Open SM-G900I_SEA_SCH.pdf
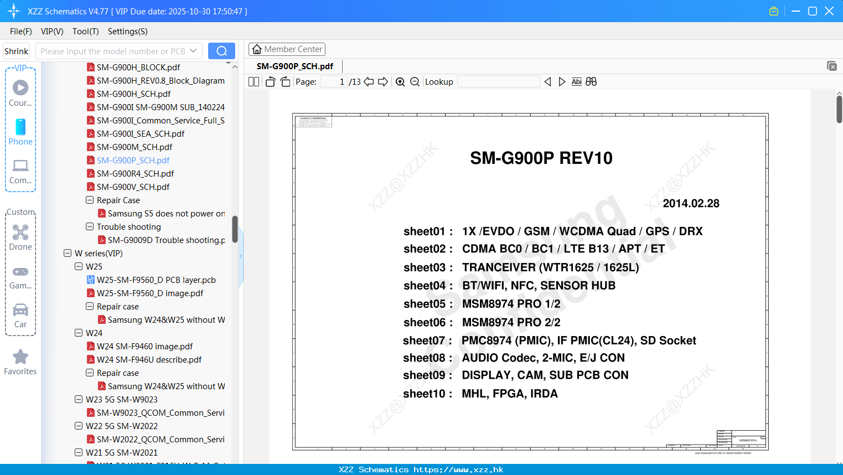The image size is (843, 475). pyautogui.click(x=141, y=133)
